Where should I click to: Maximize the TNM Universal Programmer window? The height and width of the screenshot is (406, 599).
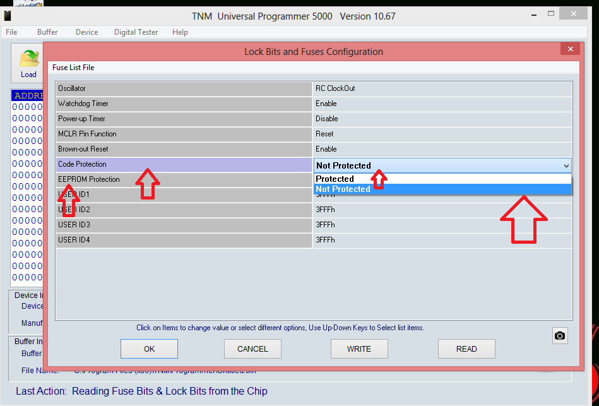(551, 13)
